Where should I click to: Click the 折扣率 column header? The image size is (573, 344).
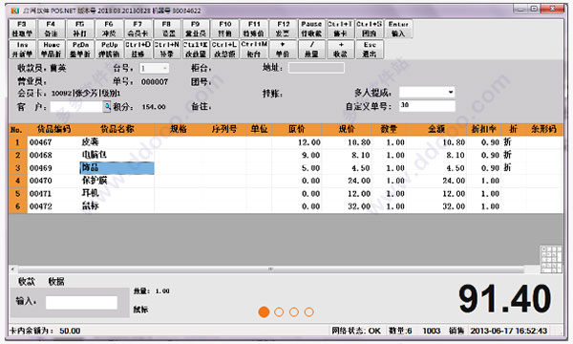483,129
